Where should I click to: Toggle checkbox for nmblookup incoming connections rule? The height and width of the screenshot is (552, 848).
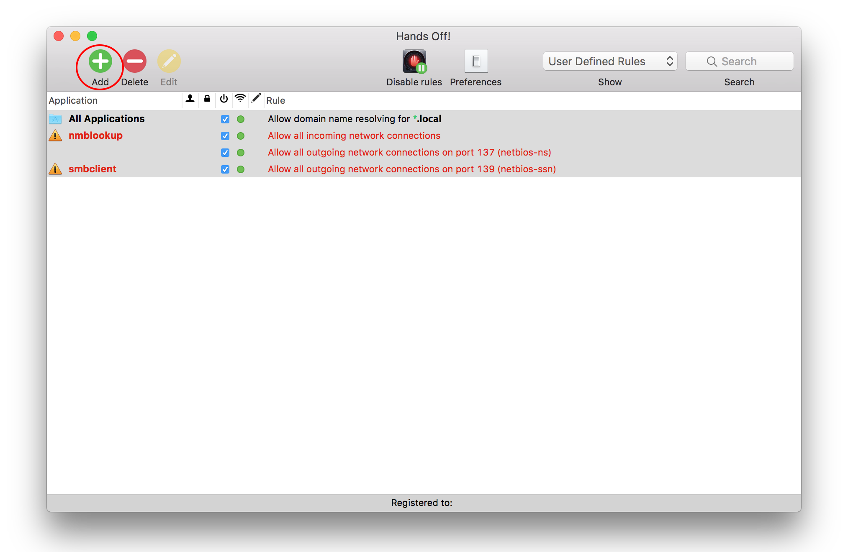[225, 136]
